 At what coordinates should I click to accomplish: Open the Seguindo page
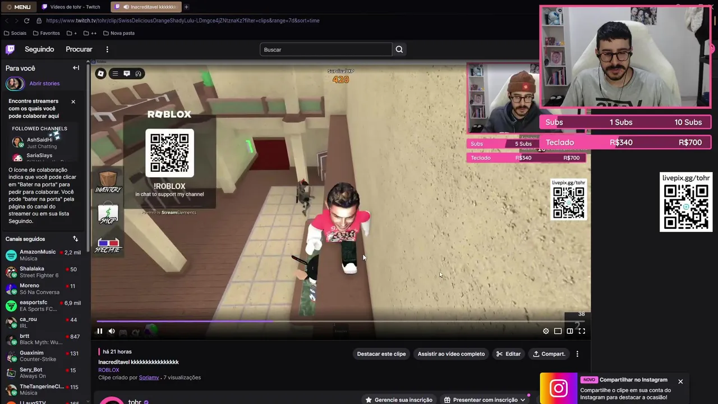39,49
